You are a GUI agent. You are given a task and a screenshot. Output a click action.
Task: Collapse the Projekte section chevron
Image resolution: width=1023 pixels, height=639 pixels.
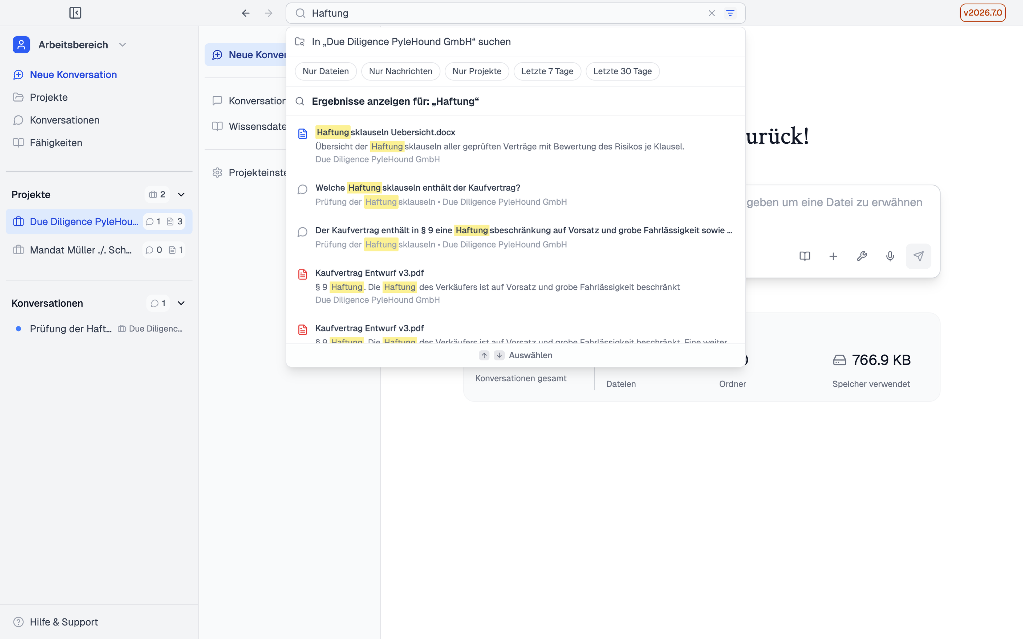pos(181,194)
